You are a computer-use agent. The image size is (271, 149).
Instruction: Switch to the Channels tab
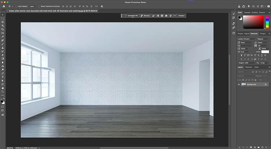(249, 67)
